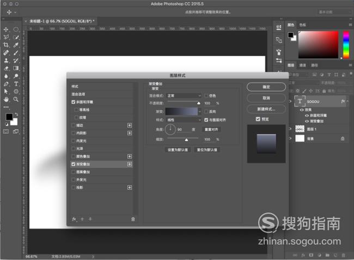Select the Quick Selection tool

16,37
